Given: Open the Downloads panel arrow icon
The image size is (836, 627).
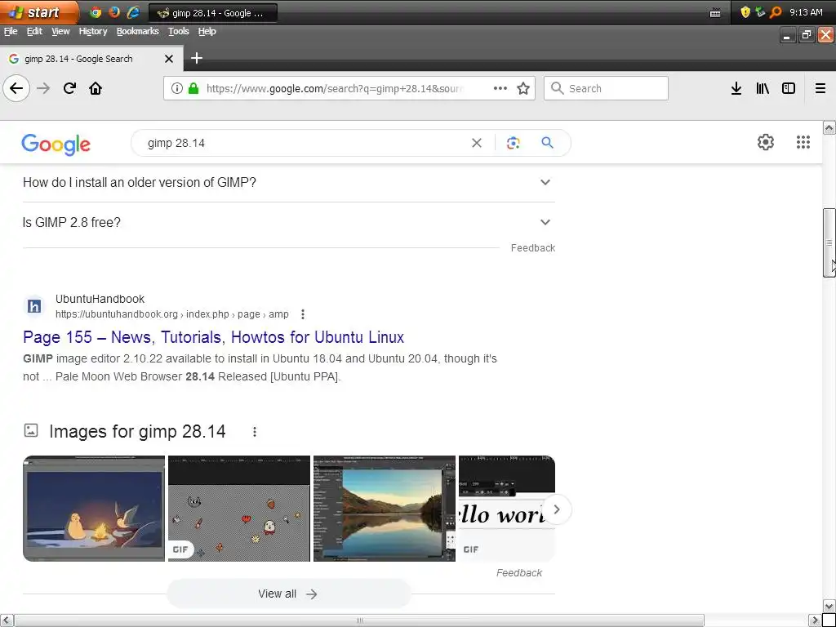Looking at the screenshot, I should tap(736, 88).
